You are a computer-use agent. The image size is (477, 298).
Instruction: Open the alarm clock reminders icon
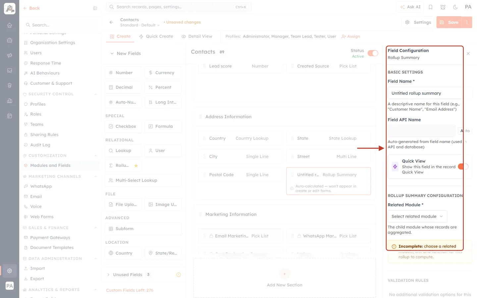click(x=443, y=7)
